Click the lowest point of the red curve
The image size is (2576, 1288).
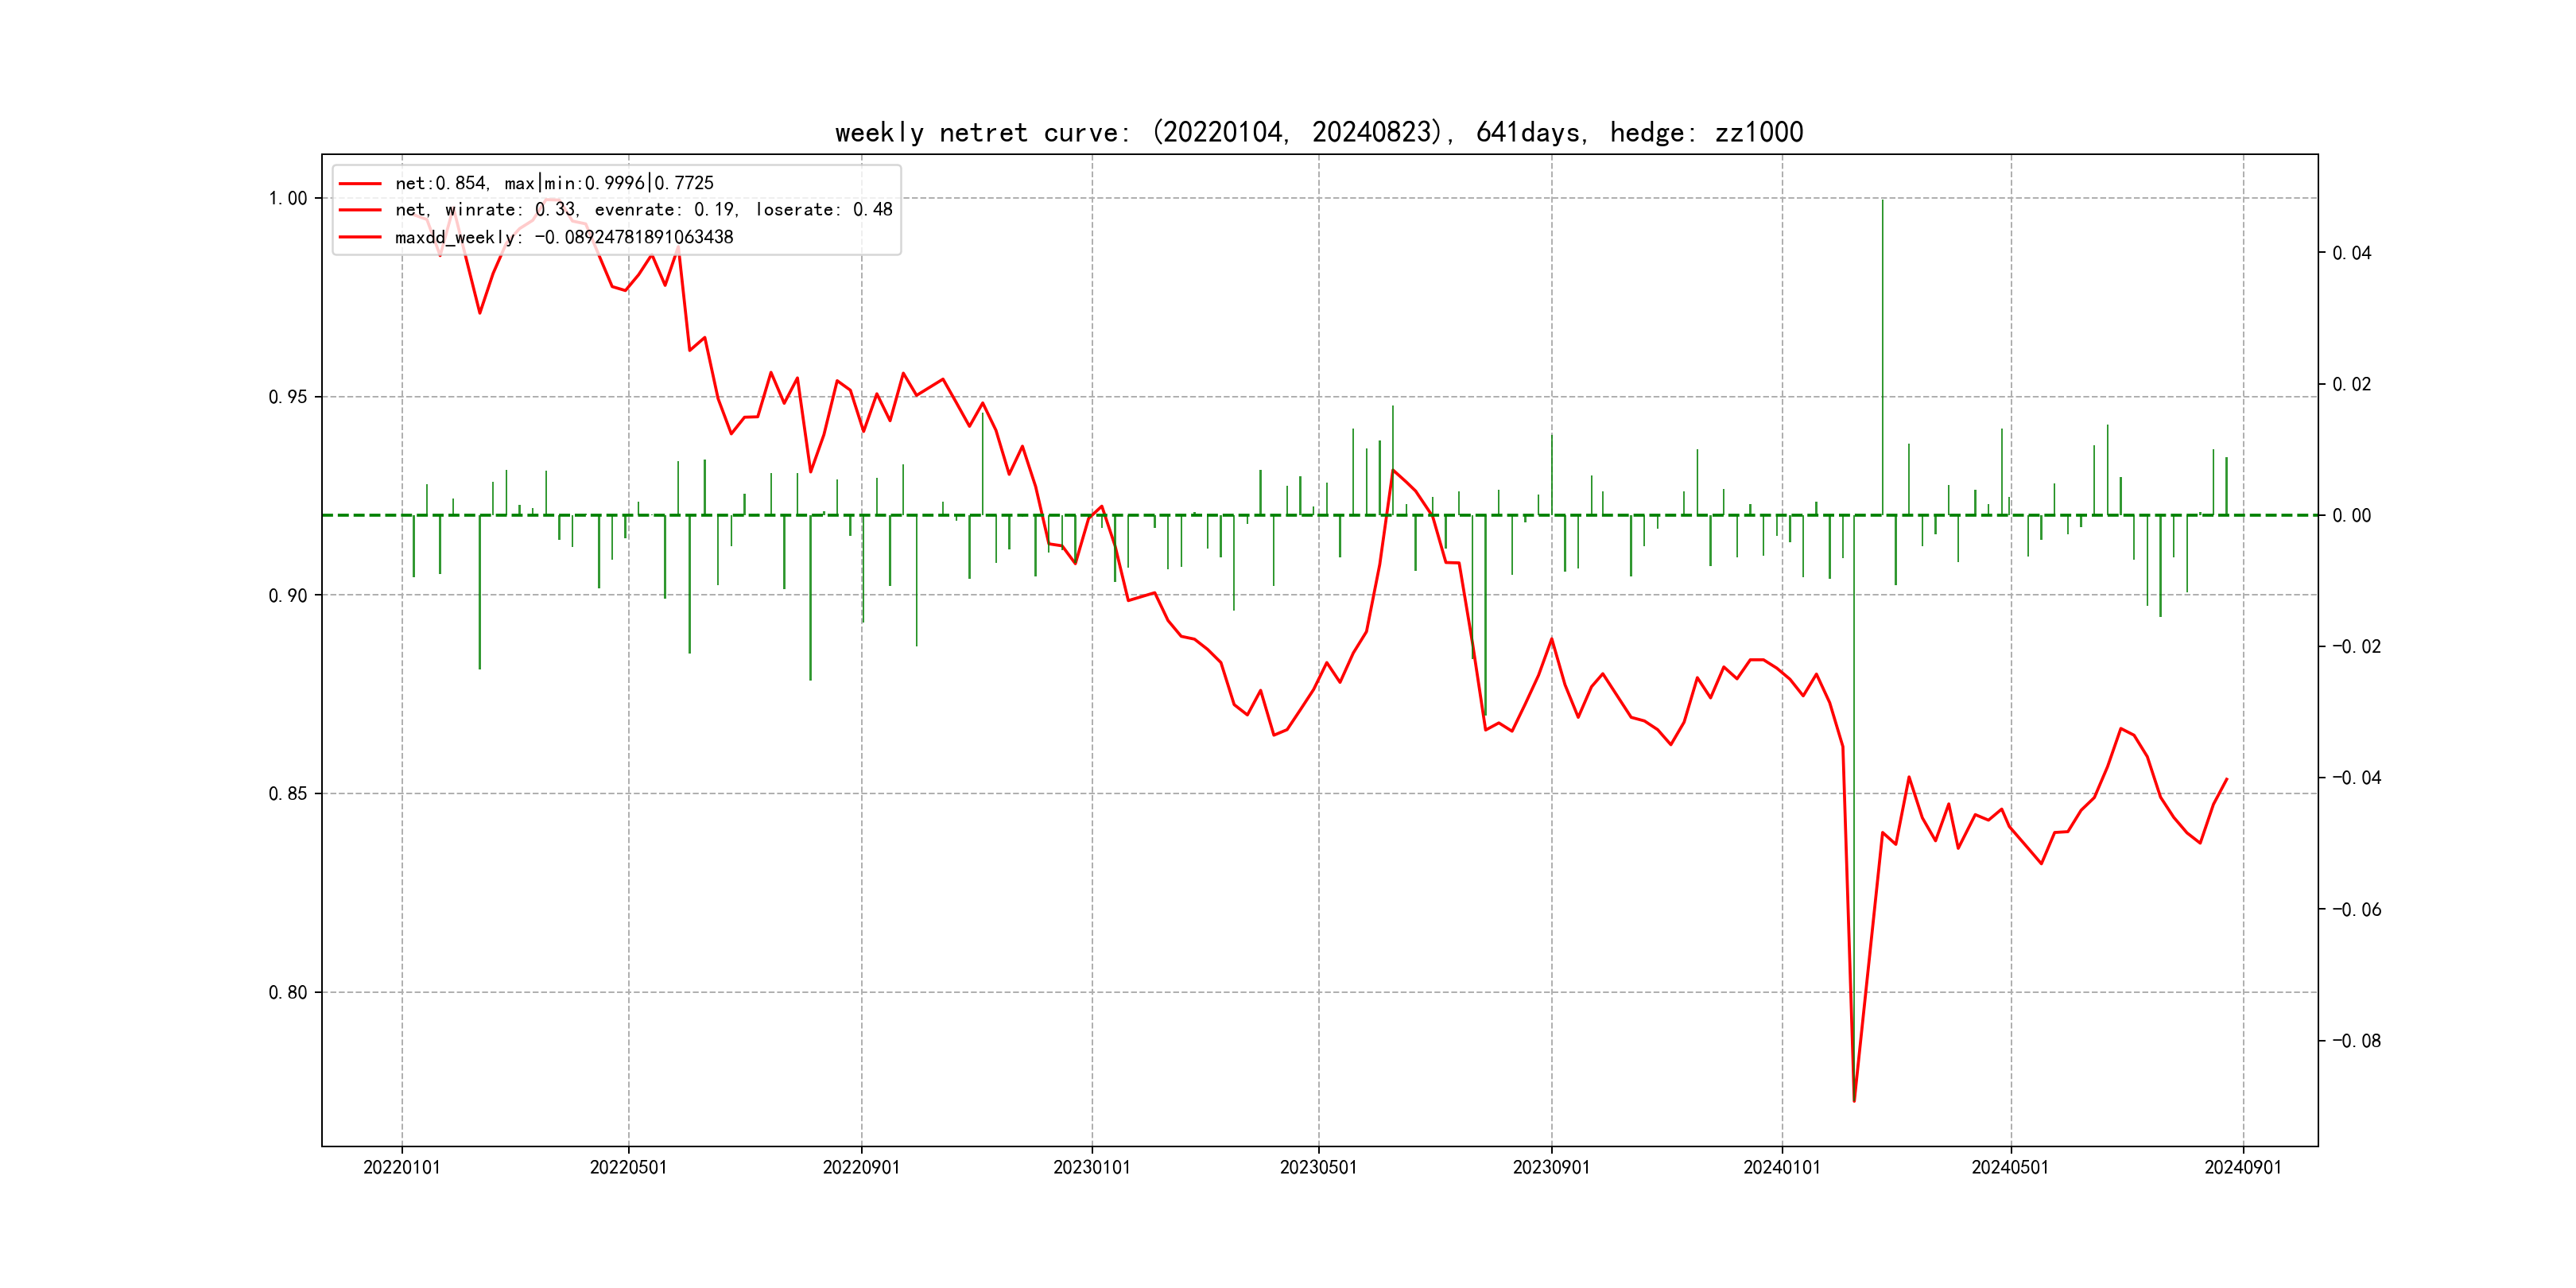1854,1101
